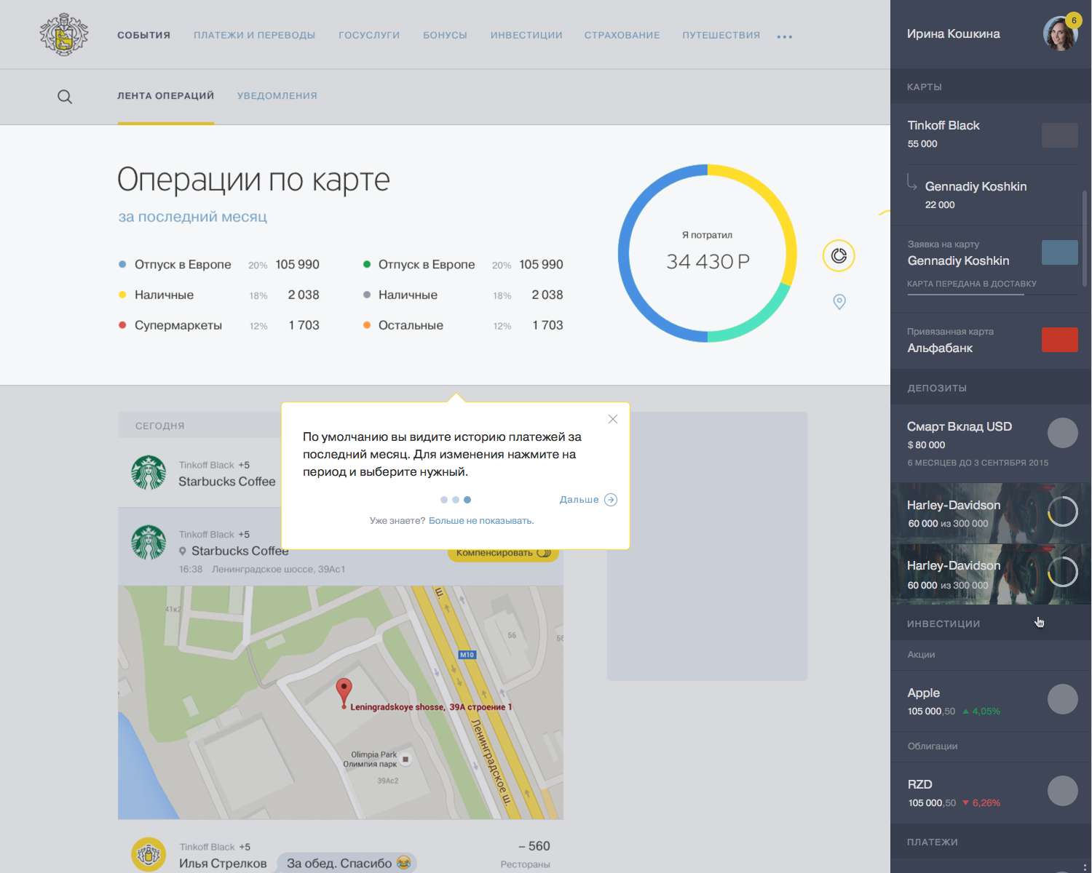Screen dimensions: 1092x873
Task: Go to Страхование section
Action: click(622, 35)
